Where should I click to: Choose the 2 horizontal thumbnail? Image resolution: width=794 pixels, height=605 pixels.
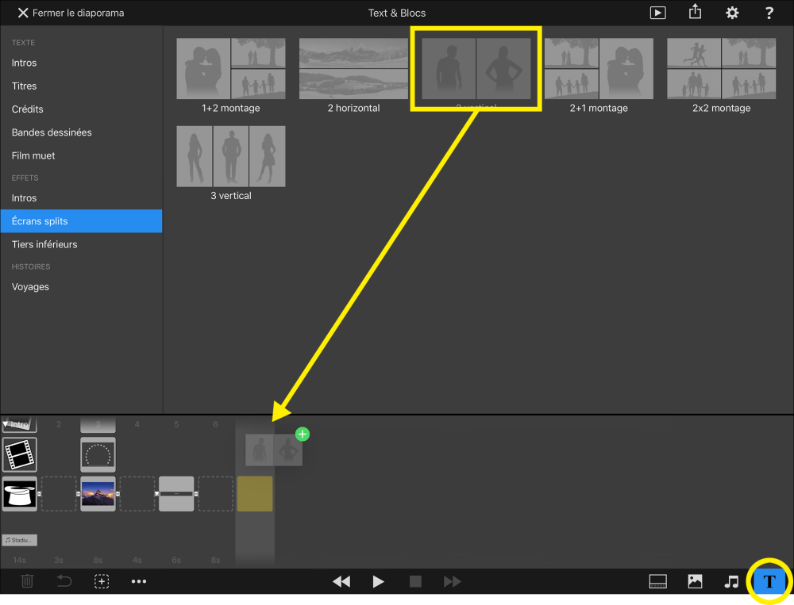point(353,69)
